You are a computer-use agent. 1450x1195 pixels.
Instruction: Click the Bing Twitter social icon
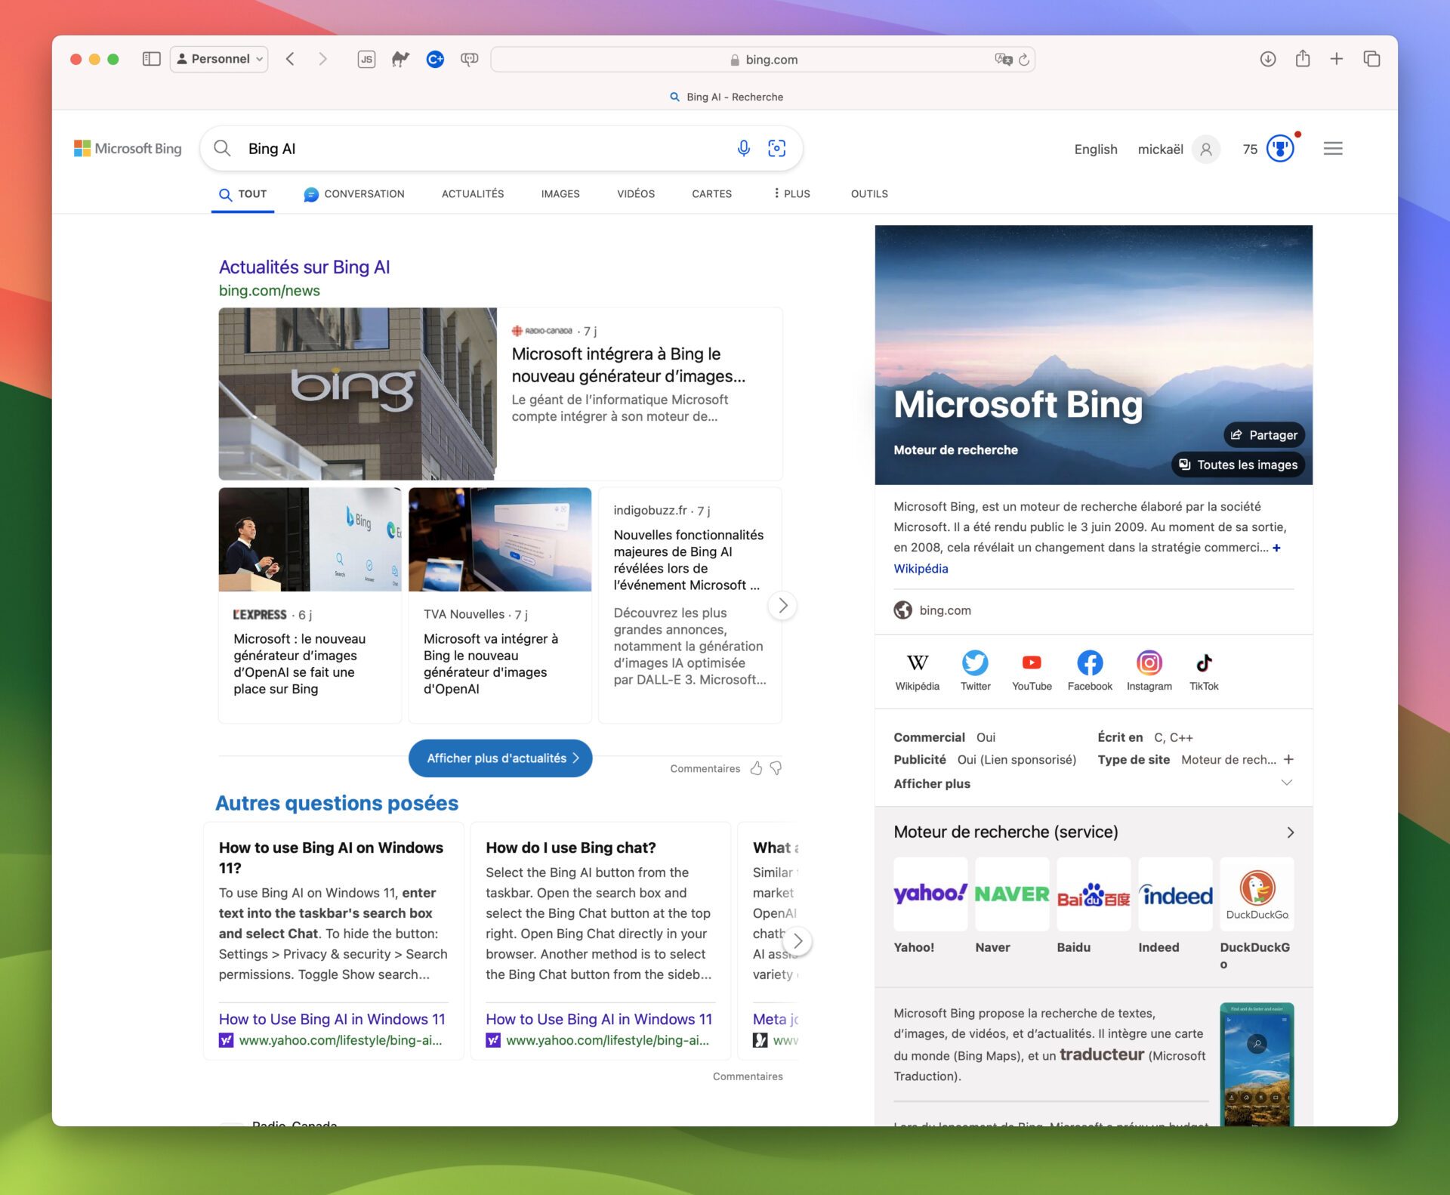click(x=974, y=662)
